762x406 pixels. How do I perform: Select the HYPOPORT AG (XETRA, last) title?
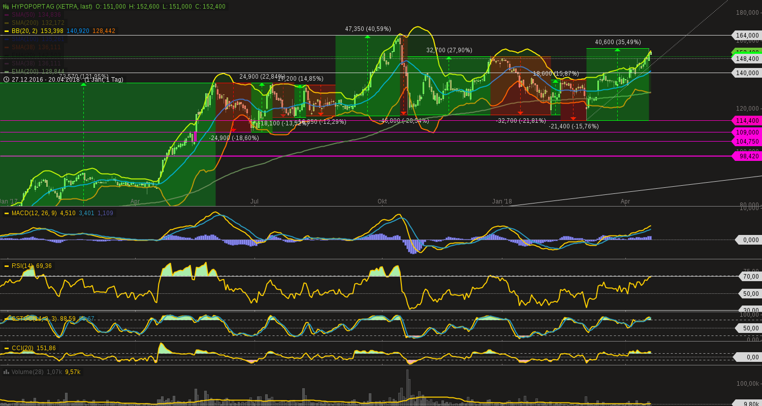(x=52, y=7)
